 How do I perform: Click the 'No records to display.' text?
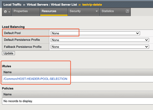coord(18,101)
